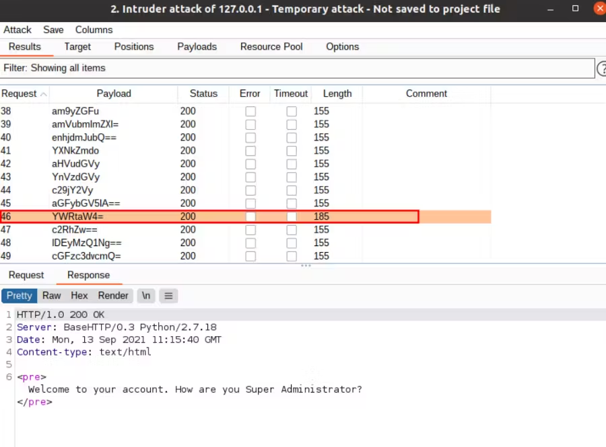Sort by the Timeout column header
Image resolution: width=606 pixels, height=447 pixels.
click(x=291, y=93)
